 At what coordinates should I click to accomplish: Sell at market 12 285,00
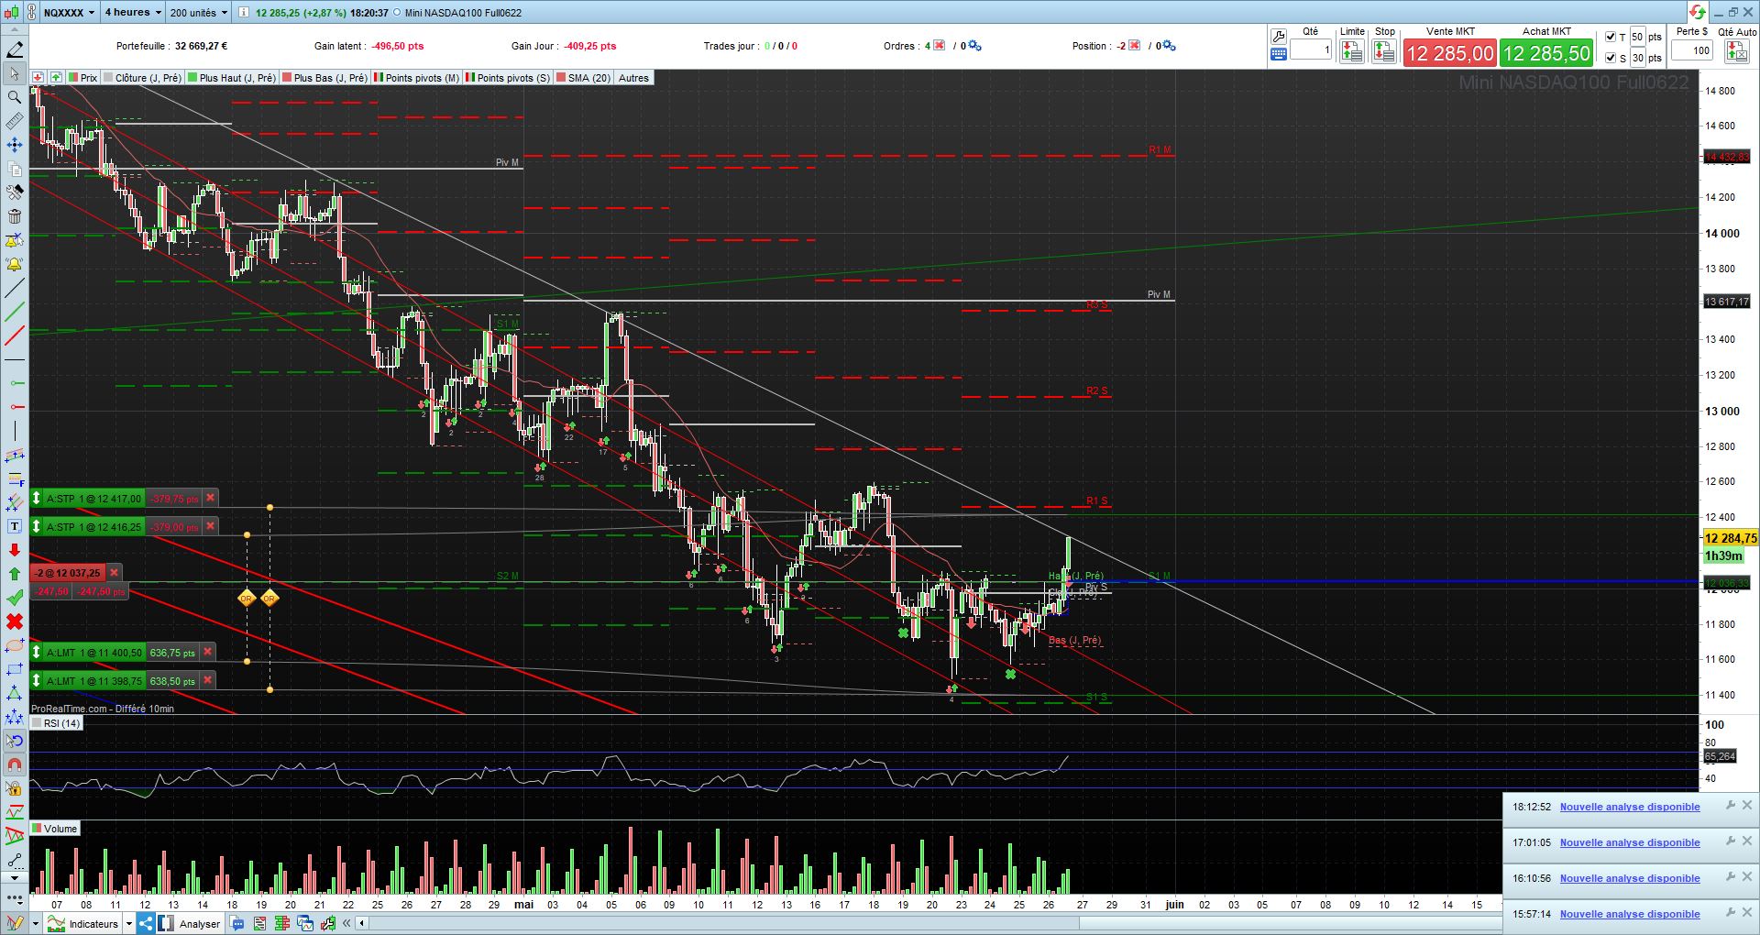(1450, 53)
